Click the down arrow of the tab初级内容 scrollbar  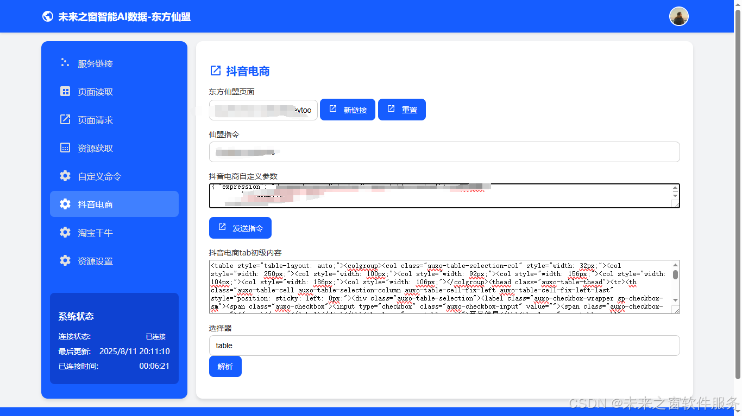(x=675, y=300)
